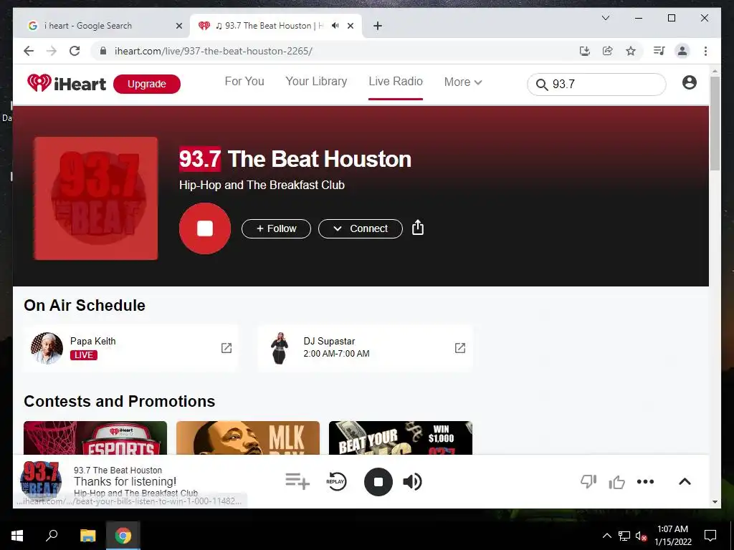Expand the More dropdown menu
The image size is (734, 550).
(x=463, y=82)
